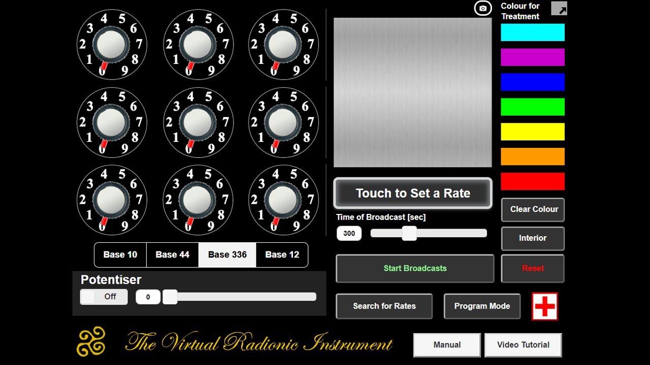The image size is (650, 365).
Task: Select the blue treatment colour
Action: click(x=533, y=82)
